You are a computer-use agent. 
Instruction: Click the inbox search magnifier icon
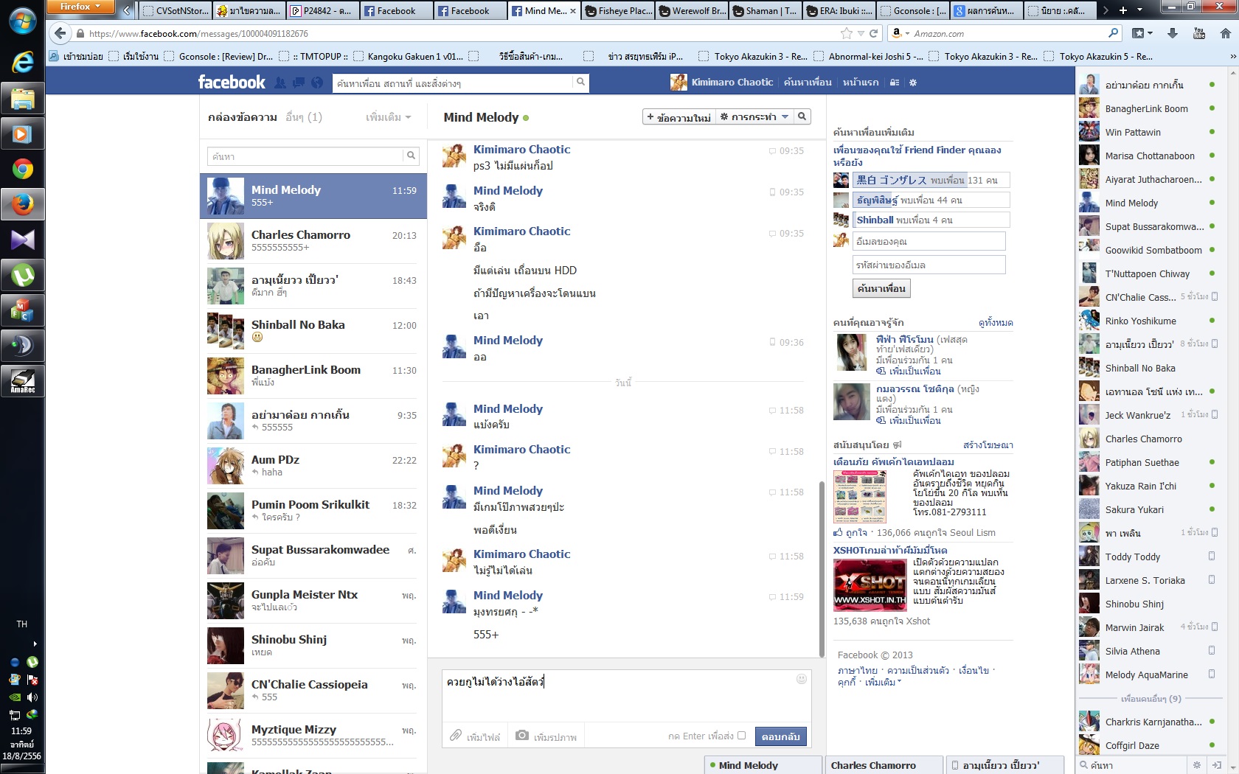(412, 156)
